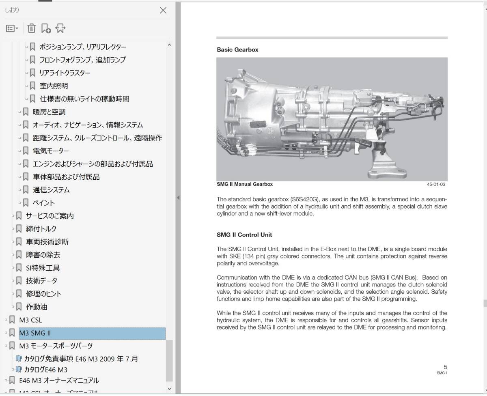Expand the M3 CSL tree node
Image resolution: width=487 pixels, height=396 pixels.
click(6, 320)
